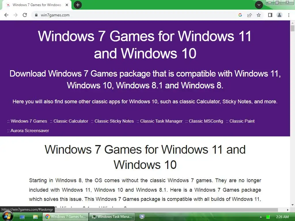
Task: Click the vertical scrollbar up arrow
Action: pos(292,23)
